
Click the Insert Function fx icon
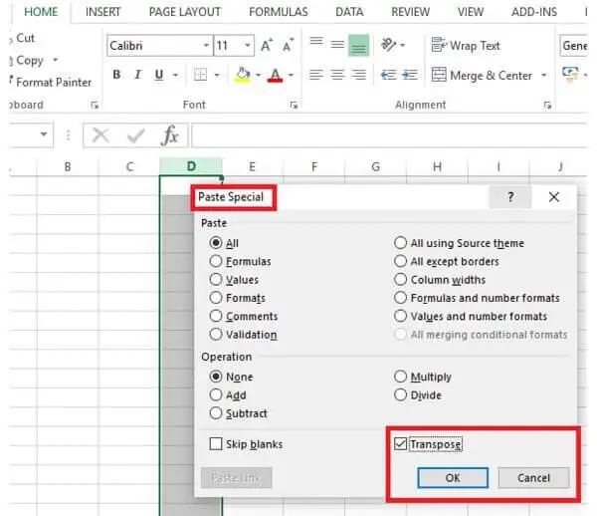(x=170, y=135)
